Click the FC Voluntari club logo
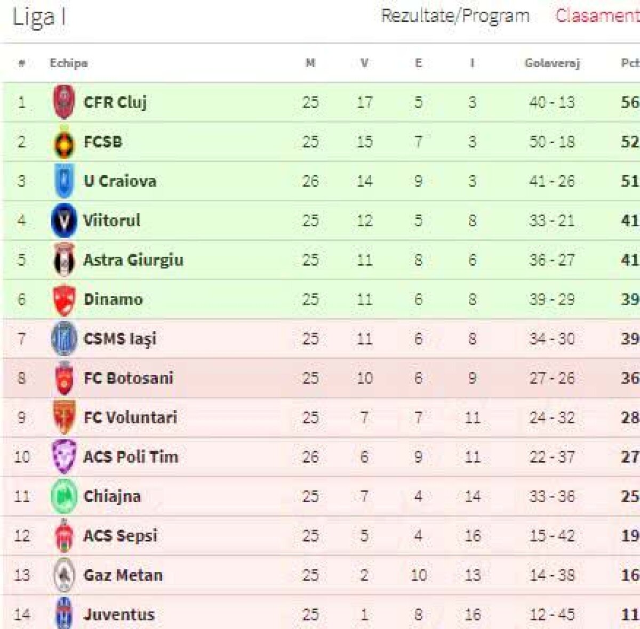640x629 pixels. 64,418
